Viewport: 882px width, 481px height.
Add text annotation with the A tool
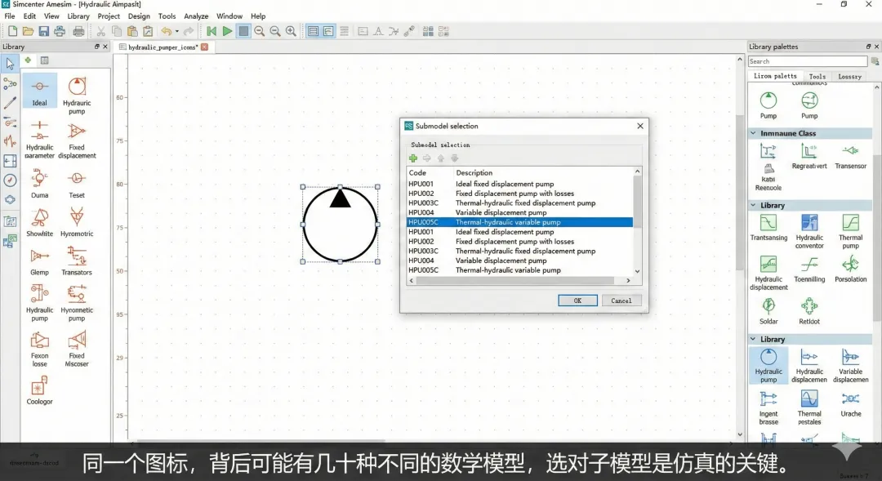[379, 32]
